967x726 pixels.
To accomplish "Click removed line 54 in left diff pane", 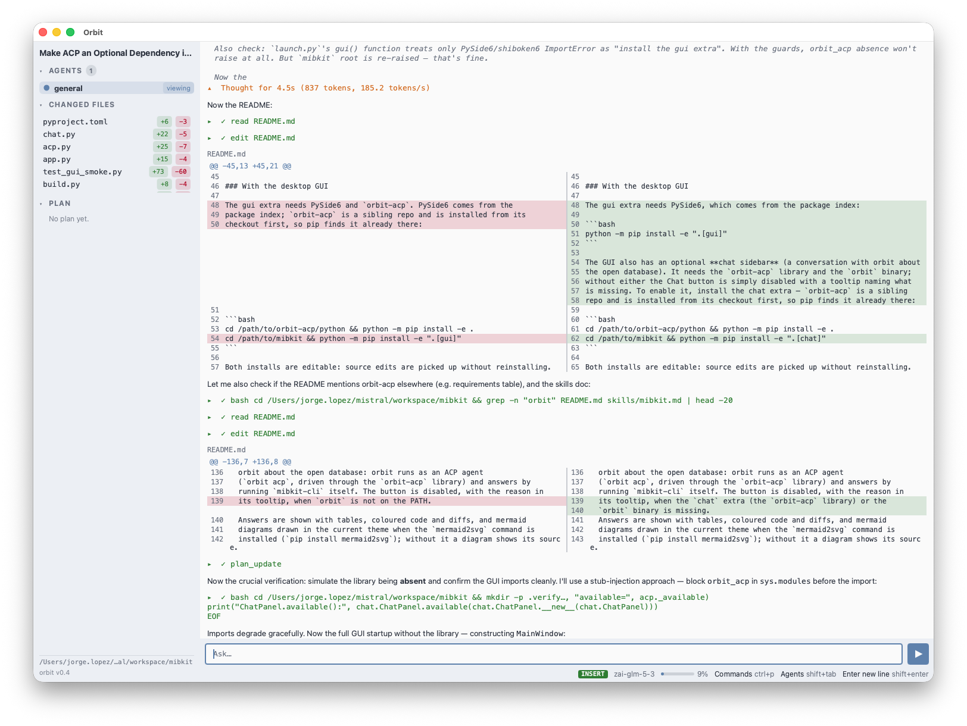I will pyautogui.click(x=386, y=339).
